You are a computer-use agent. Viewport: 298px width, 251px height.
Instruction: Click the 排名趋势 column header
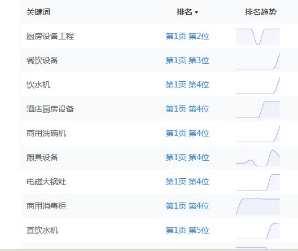[261, 12]
